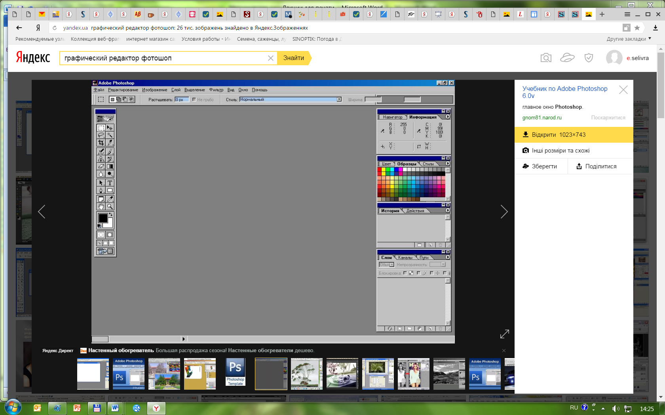Screen dimensions: 665x415
Task: Open a new tab with the plus button
Action: 602,14
